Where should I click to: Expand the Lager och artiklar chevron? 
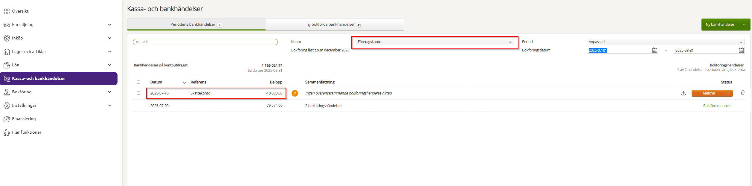(109, 52)
